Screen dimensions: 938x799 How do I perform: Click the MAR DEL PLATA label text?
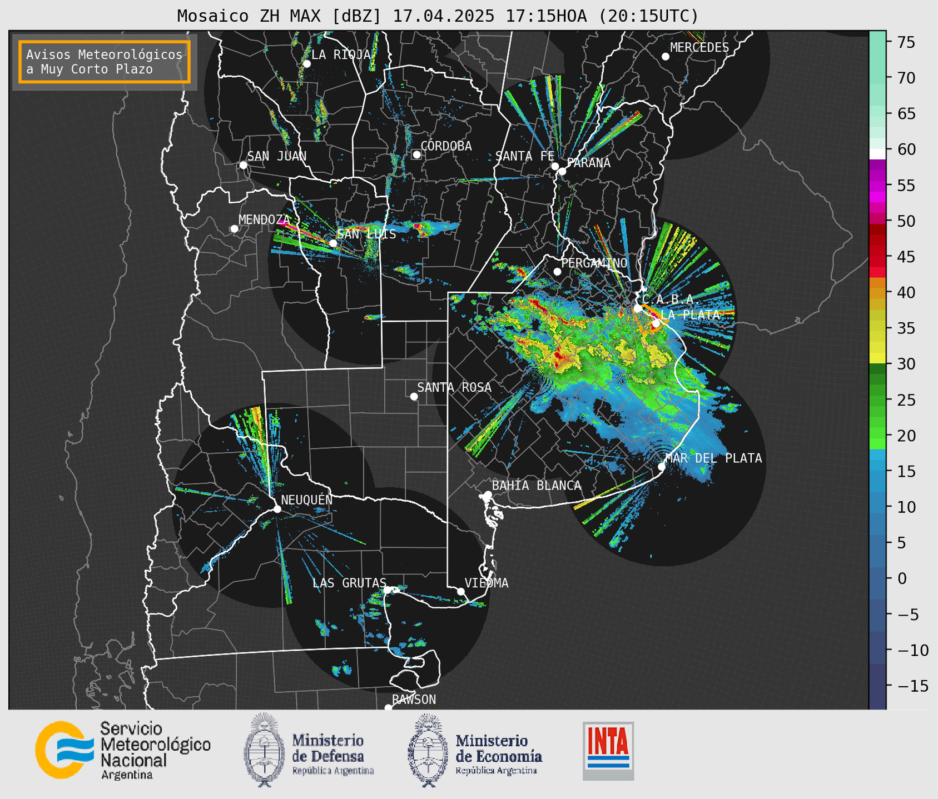click(x=713, y=458)
